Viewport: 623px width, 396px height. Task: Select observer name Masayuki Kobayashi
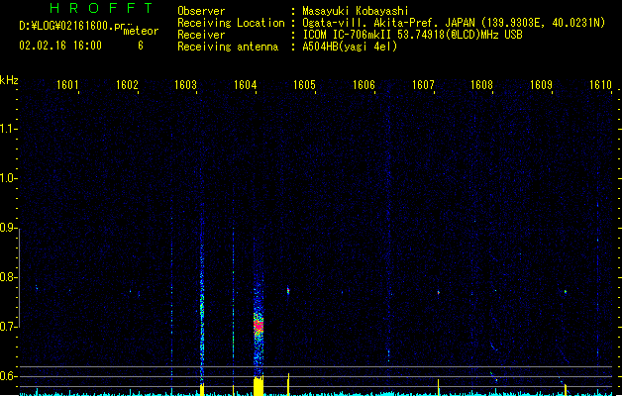click(x=356, y=11)
